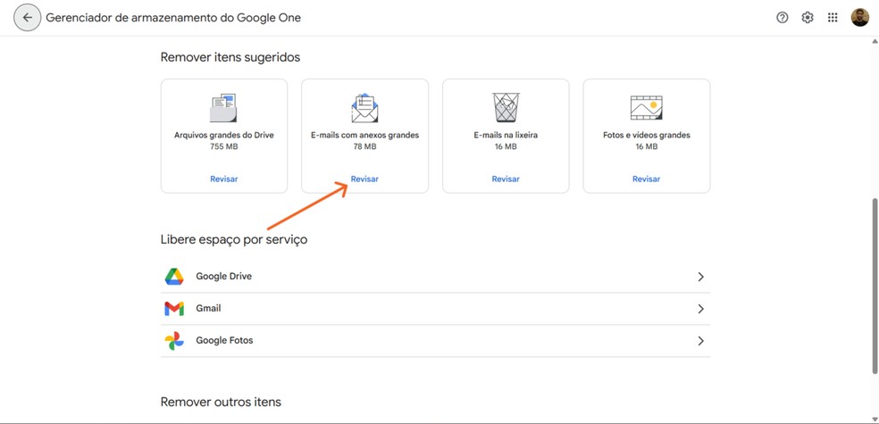Image resolution: width=879 pixels, height=424 pixels.
Task: Review E-mails com anexos grandes
Action: coord(365,179)
